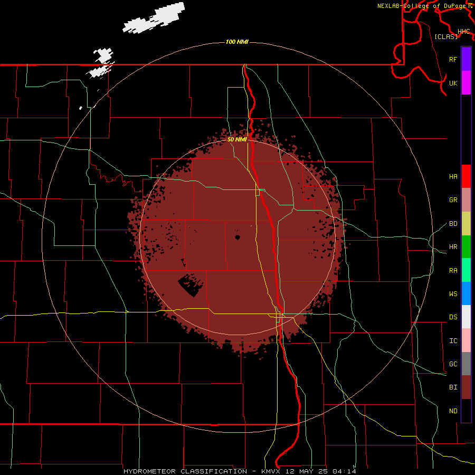Click the GC legend label
This screenshot has width=475, height=475.
(453, 364)
